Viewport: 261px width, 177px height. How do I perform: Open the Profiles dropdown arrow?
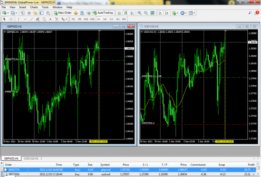pyautogui.click(x=16, y=13)
